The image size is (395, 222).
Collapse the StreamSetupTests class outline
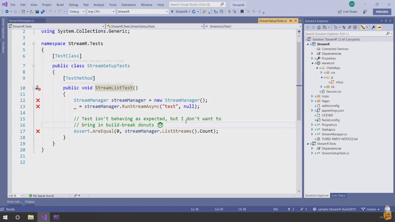coord(34,66)
